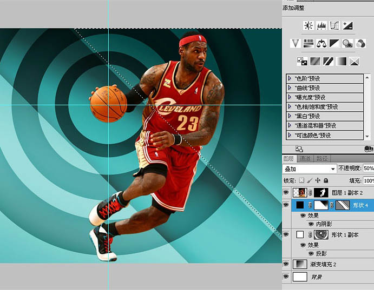Viewport: 374px width, 290px height.
Task: Hide the 内阴影 layer effect
Action: 311,223
